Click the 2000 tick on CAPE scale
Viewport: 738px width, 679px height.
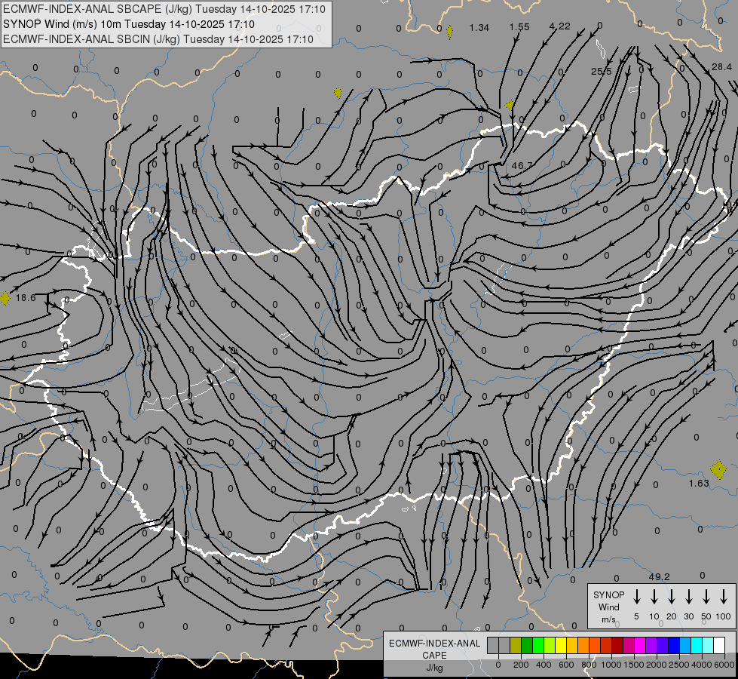[657, 665]
